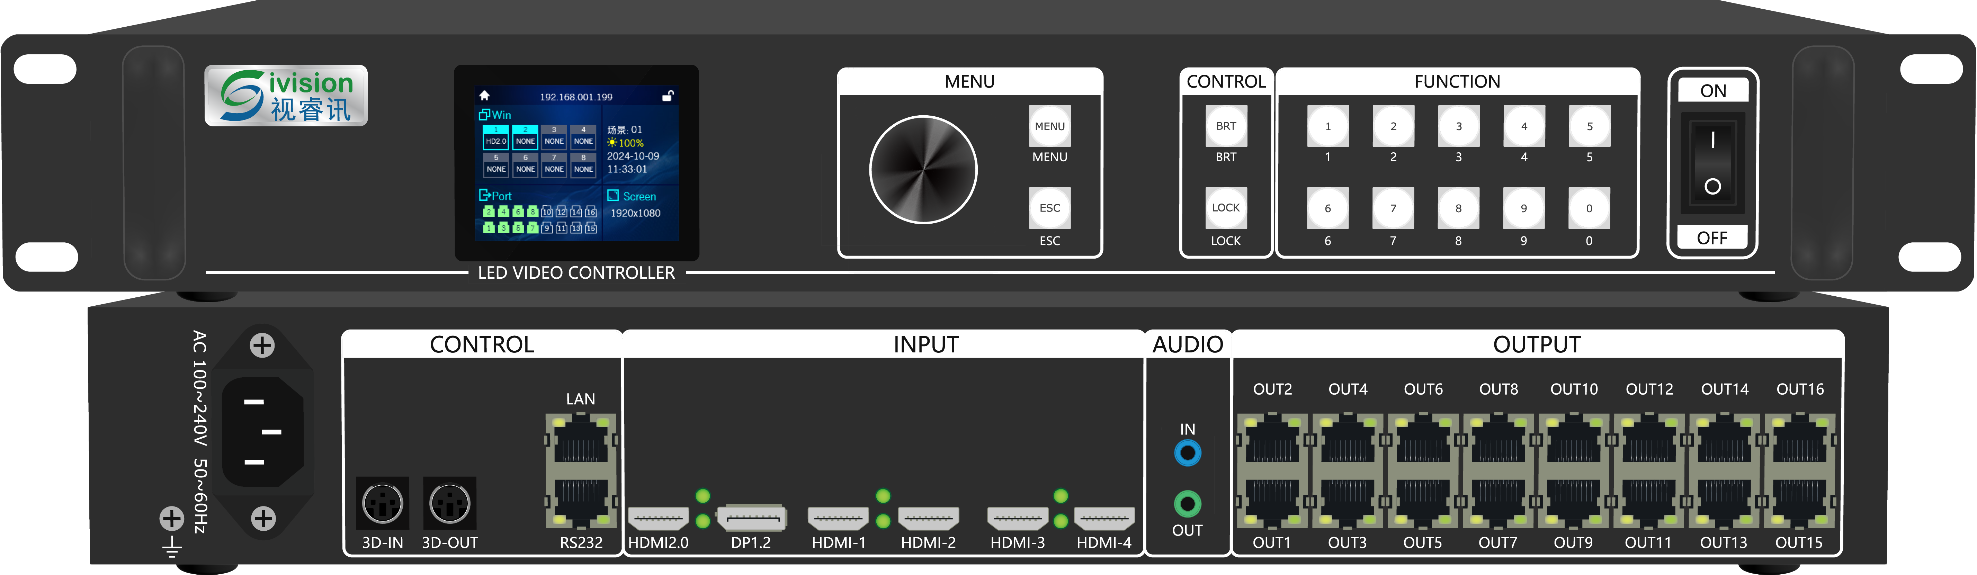Select window tile 2 on the LCD
Image resolution: width=1977 pixels, height=575 pixels.
click(x=525, y=138)
